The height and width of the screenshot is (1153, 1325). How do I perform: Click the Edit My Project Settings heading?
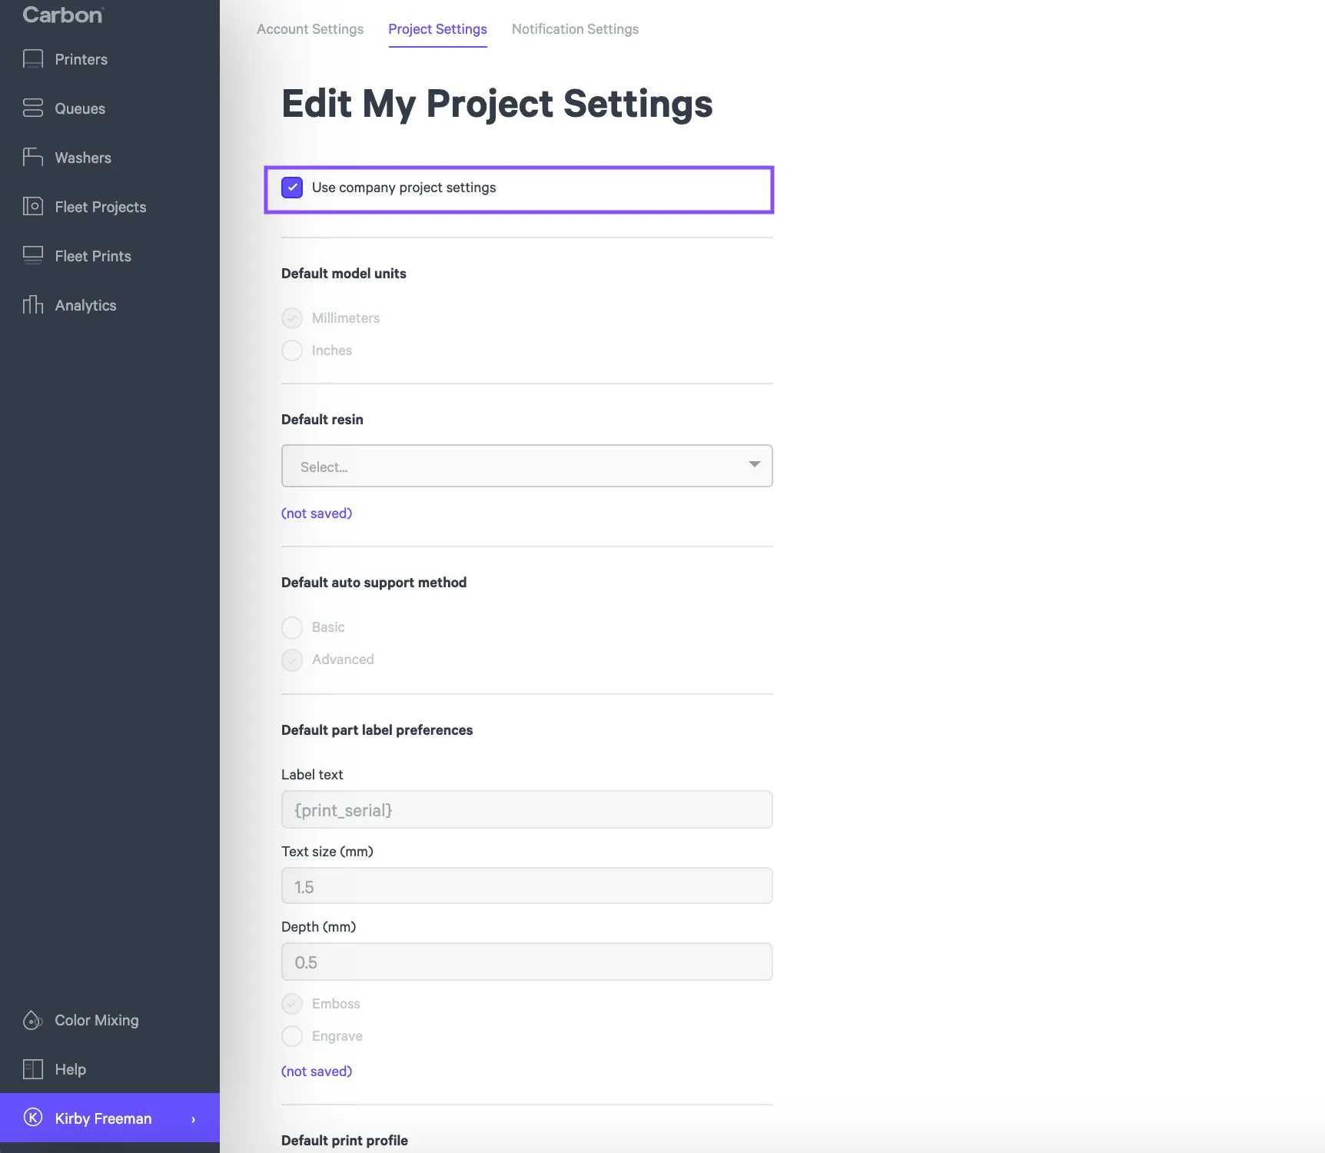click(497, 105)
